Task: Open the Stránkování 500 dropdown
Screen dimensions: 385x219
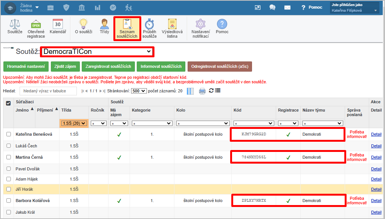Action: click(139, 91)
